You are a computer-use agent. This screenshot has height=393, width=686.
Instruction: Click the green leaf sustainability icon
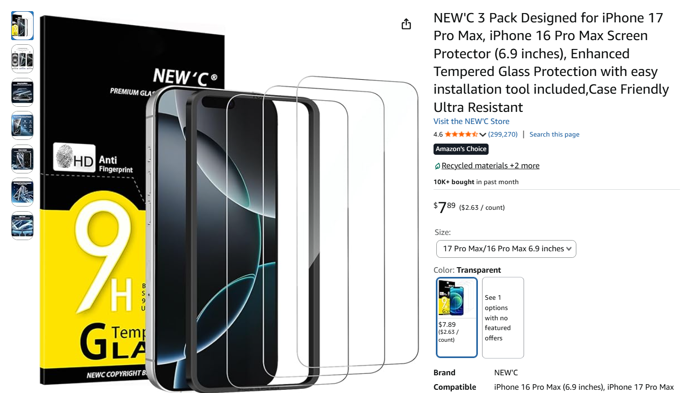click(x=437, y=166)
